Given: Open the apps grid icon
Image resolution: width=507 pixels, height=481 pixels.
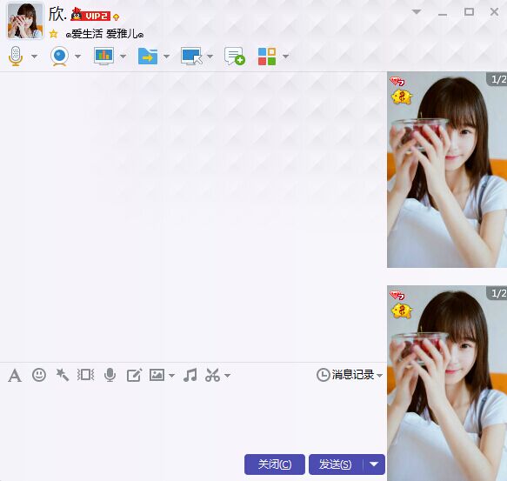Looking at the screenshot, I should coord(267,57).
